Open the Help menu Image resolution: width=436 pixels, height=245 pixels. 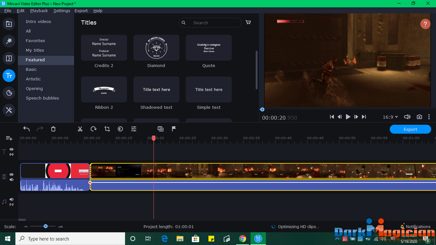[x=98, y=11]
